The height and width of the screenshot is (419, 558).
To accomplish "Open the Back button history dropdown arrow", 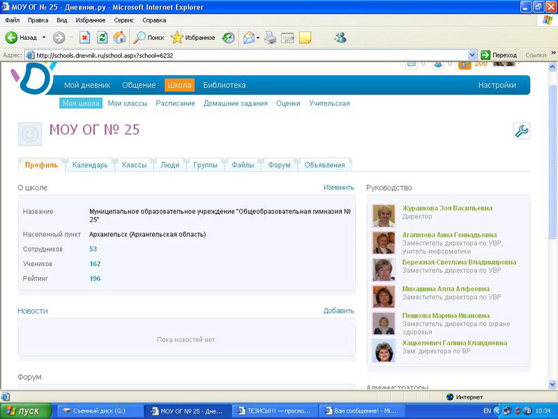I will tap(43, 38).
